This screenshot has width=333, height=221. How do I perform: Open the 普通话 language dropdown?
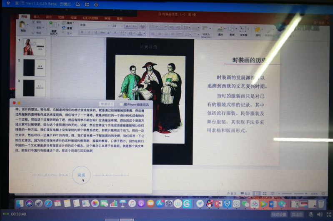point(107,104)
